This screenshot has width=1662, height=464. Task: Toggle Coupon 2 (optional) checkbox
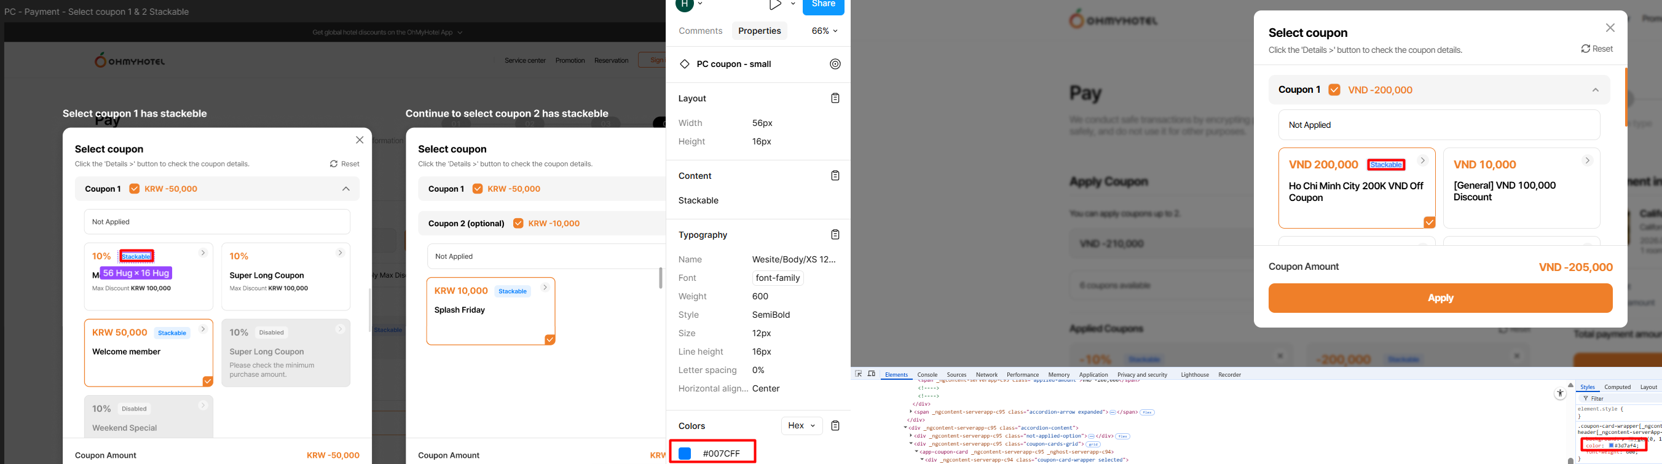pyautogui.click(x=518, y=223)
